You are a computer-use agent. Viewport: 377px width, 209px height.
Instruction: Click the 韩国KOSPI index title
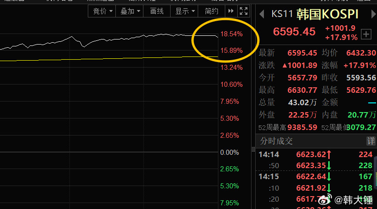point(327,14)
